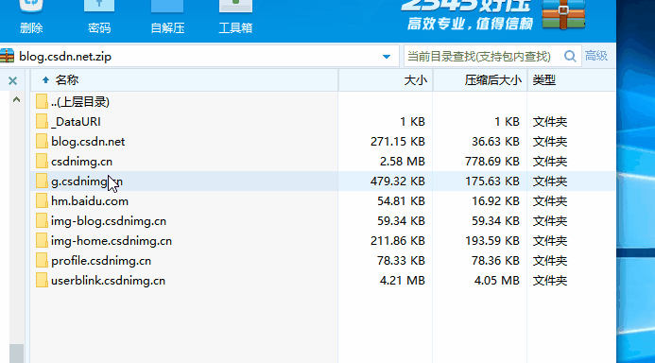Select the csdnimg.cn folder name
655x363 pixels.
(x=81, y=162)
